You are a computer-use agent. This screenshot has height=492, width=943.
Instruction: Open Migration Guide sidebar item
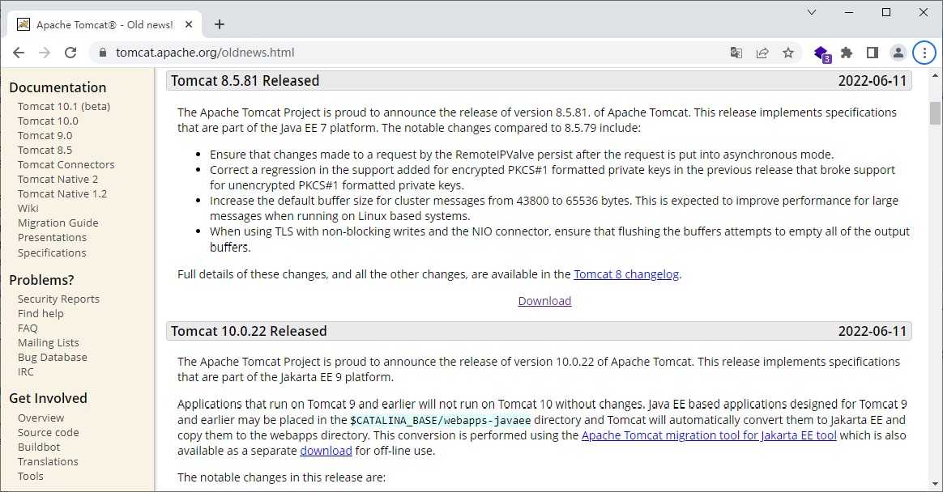tap(58, 223)
